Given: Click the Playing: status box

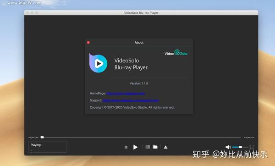Looking at the screenshot, I should [48, 147].
